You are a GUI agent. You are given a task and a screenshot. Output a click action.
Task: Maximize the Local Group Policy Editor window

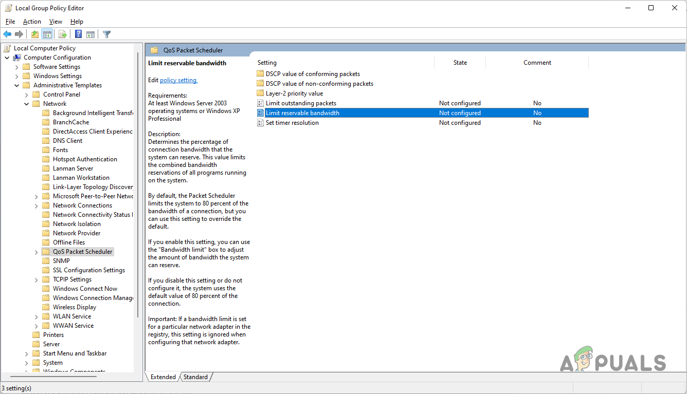tap(651, 8)
